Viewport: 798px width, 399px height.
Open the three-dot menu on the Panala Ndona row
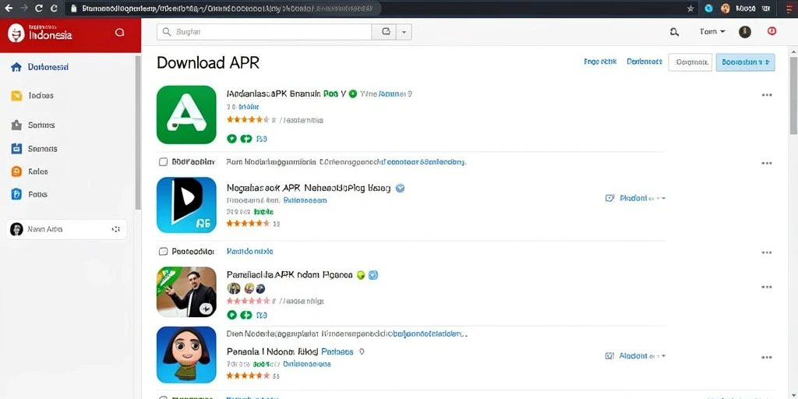[x=767, y=358]
